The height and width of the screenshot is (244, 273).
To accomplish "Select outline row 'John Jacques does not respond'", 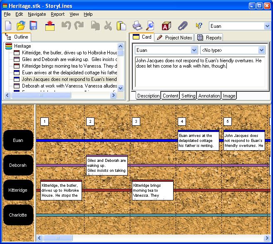I will pos(69,79).
